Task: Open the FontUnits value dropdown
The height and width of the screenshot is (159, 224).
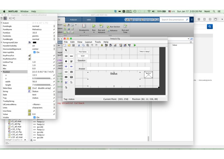Action: click(x=54, y=36)
